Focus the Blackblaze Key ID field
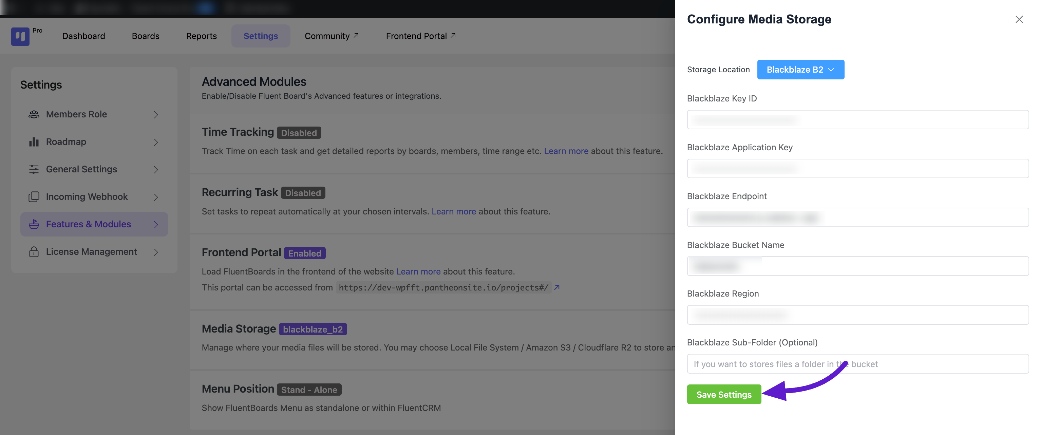The image size is (1039, 435). point(857,120)
